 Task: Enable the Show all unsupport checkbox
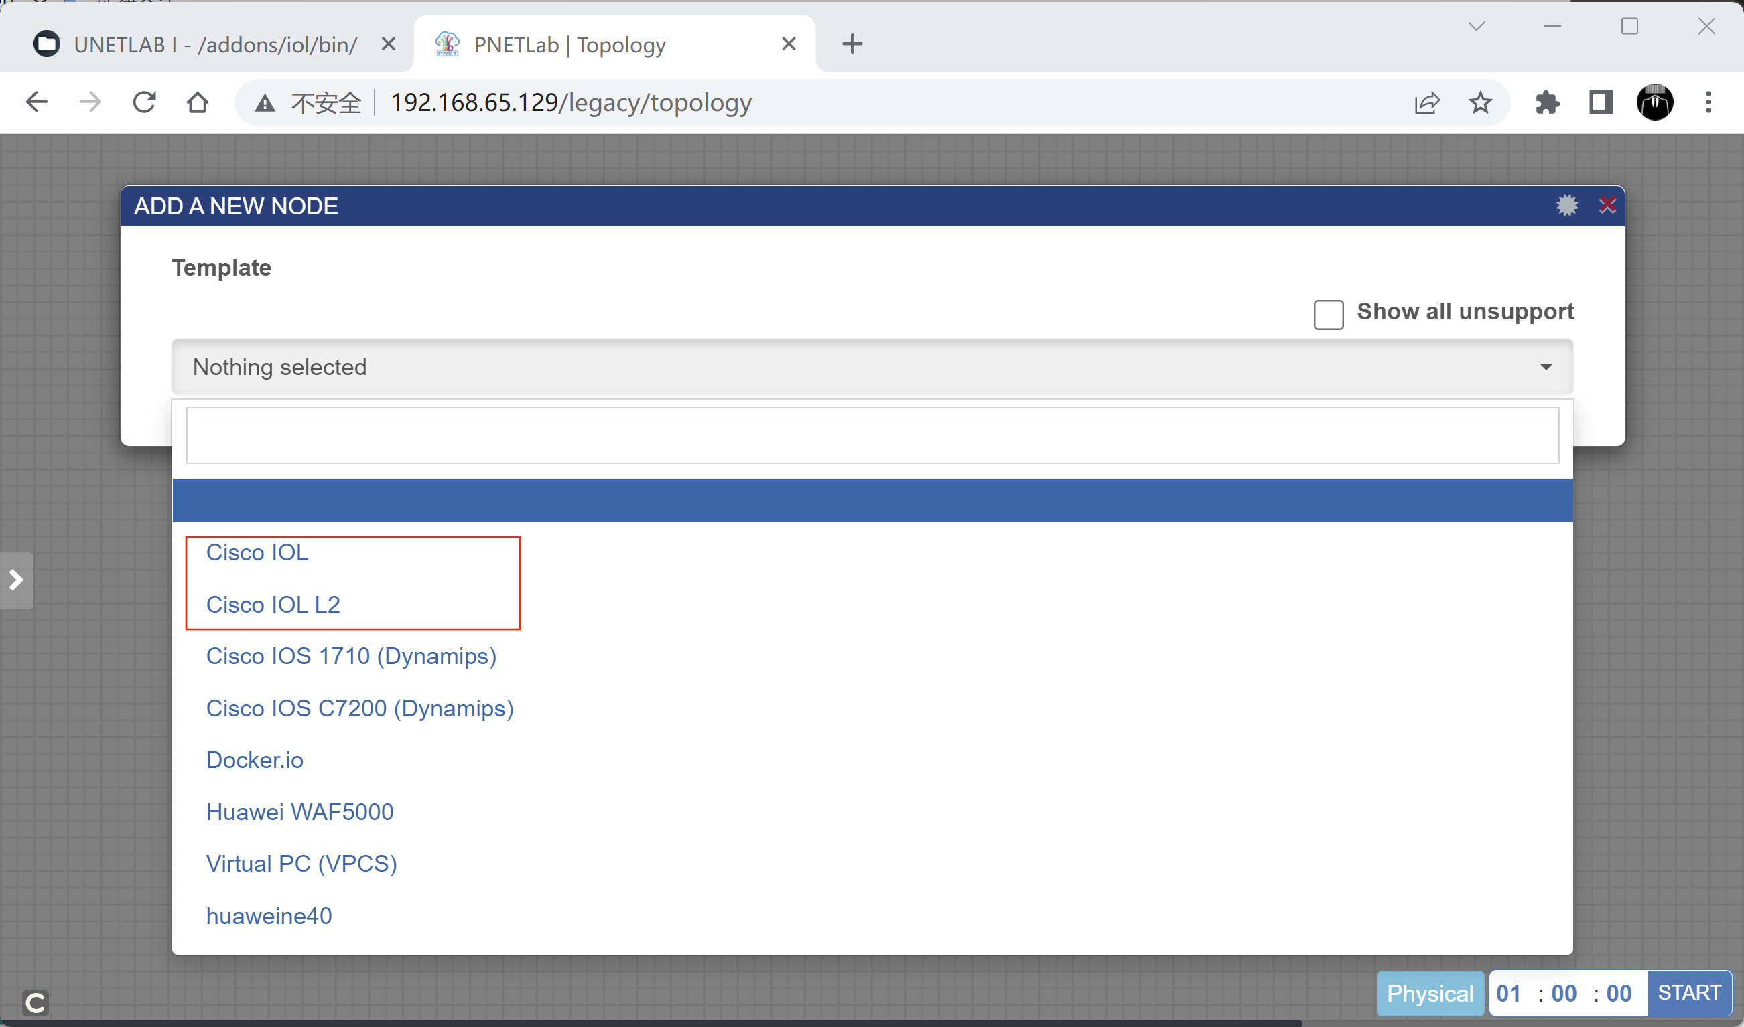[1329, 315]
